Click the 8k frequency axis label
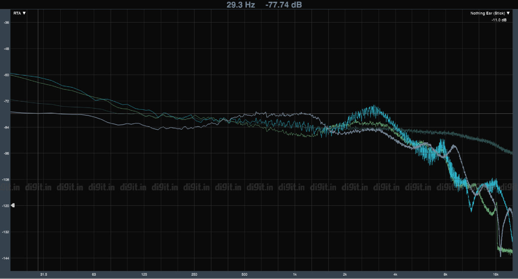This screenshot has height=279, width=518. click(445, 275)
